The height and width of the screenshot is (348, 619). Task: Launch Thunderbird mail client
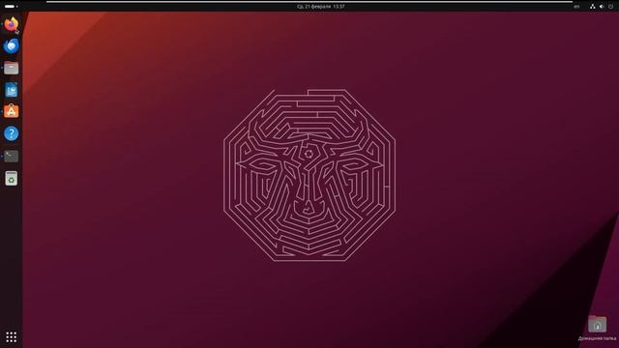tap(11, 46)
